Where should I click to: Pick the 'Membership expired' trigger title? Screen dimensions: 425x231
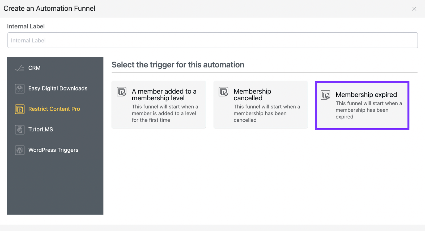tap(366, 95)
